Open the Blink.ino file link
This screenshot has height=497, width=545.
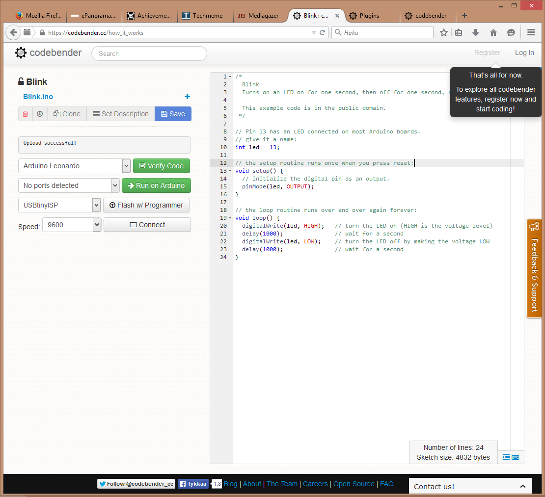pos(38,97)
